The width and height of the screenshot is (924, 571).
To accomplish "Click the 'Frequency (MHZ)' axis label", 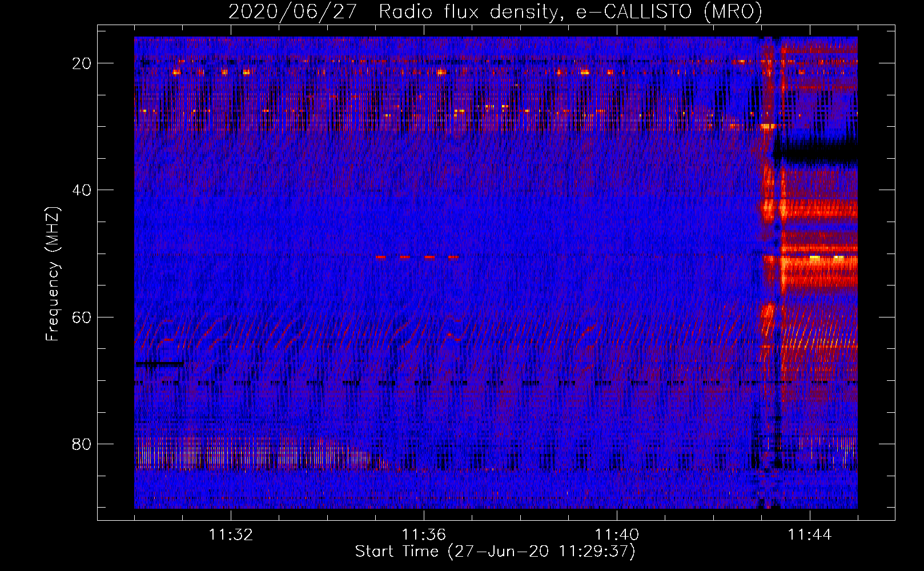I will [53, 274].
